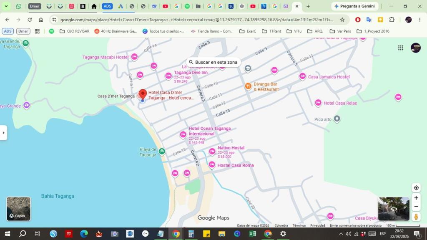This screenshot has height=240, width=427.
Task: Open a new browser tab
Action: [x=308, y=6]
